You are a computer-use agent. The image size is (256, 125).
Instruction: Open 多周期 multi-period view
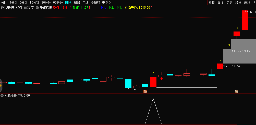coord(95,3)
